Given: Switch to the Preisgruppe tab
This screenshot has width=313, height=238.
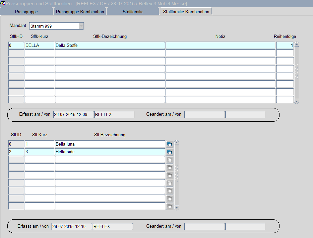Looking at the screenshot, I should (x=26, y=12).
